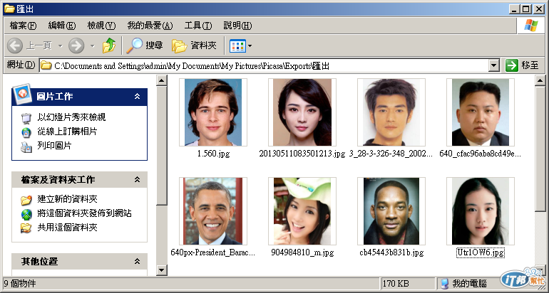The height and width of the screenshot is (293, 549).
Task: Click 將這個資料夾發佈到網站 link
Action: (x=84, y=213)
